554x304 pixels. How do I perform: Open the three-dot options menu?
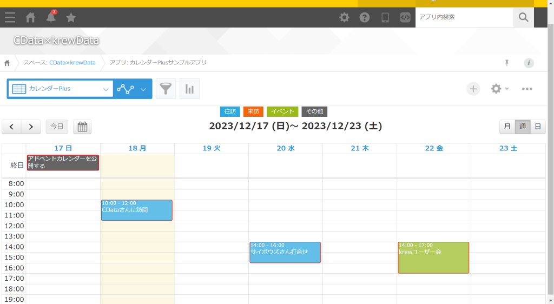(527, 89)
